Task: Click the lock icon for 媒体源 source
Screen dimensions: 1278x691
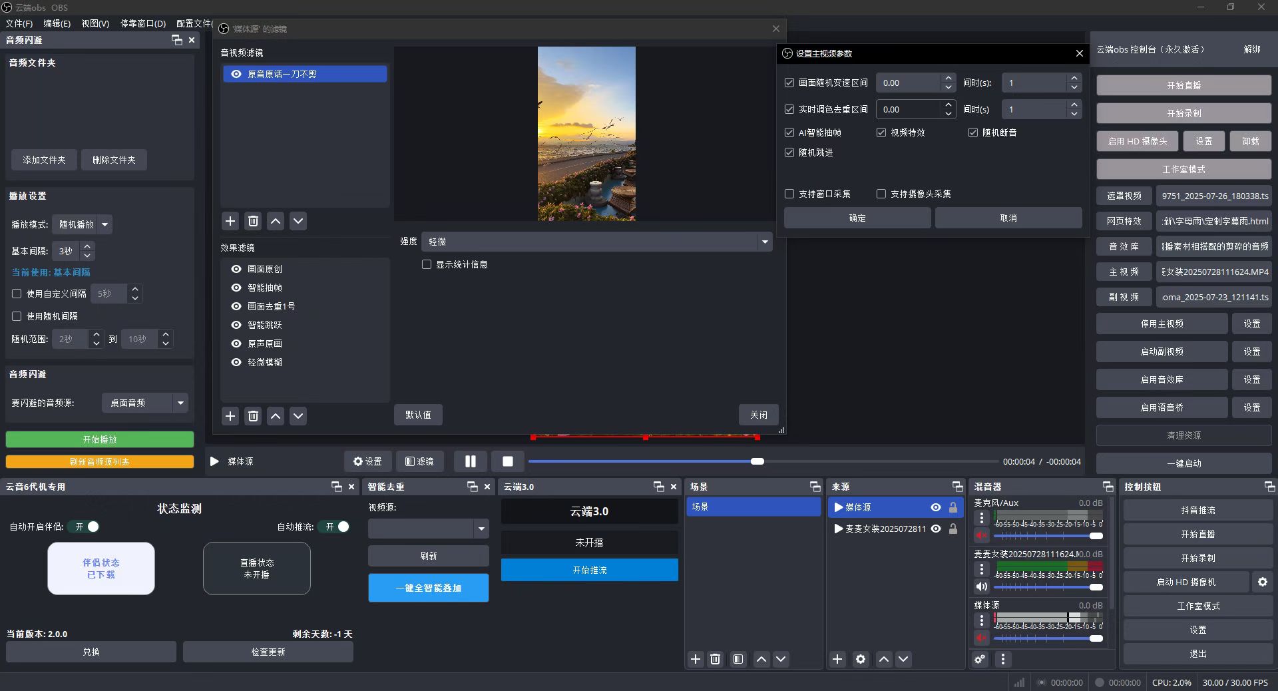Action: 953,507
